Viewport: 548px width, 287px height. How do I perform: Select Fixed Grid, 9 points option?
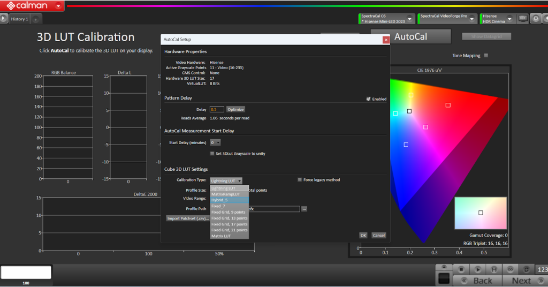(x=229, y=212)
